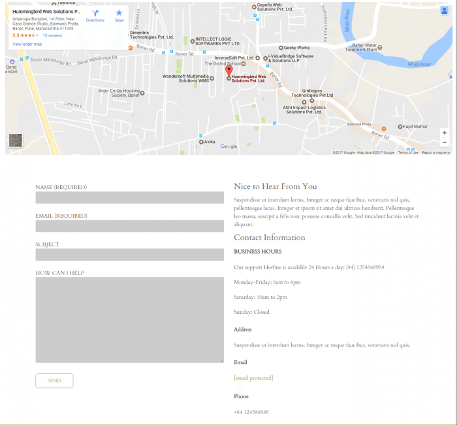
Task: Open the 15 reviews link
Action: click(52, 35)
